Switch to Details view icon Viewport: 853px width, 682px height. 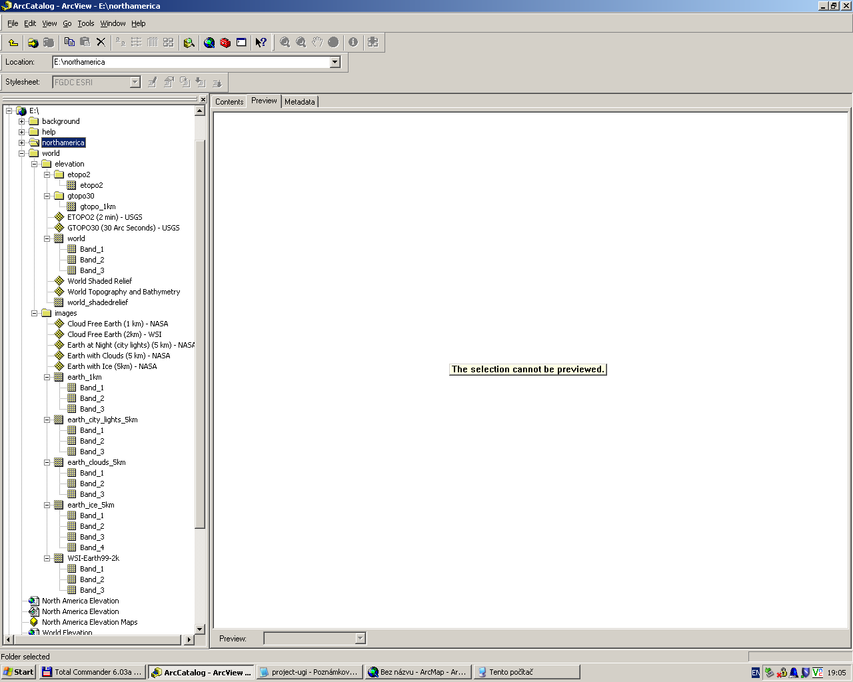[153, 42]
